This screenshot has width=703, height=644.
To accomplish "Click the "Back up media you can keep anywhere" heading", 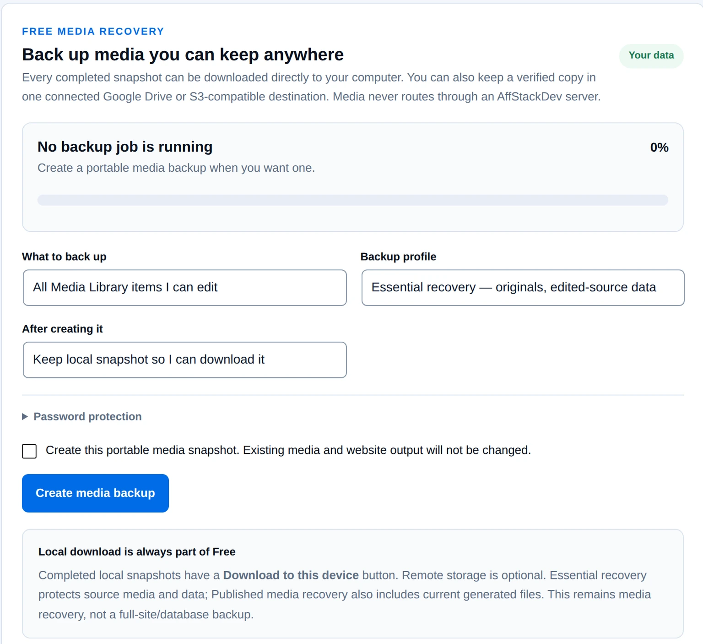I will click(x=183, y=55).
